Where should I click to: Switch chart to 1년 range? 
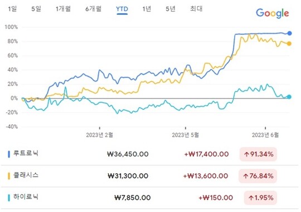(147, 9)
